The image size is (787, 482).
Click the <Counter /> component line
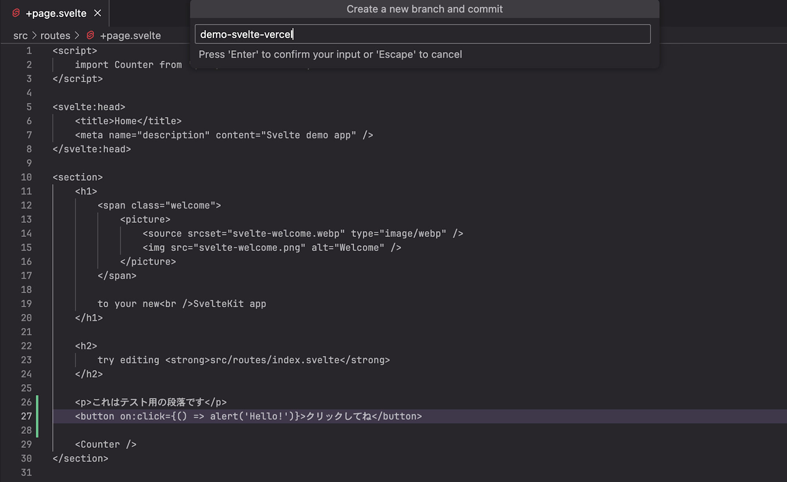point(105,444)
